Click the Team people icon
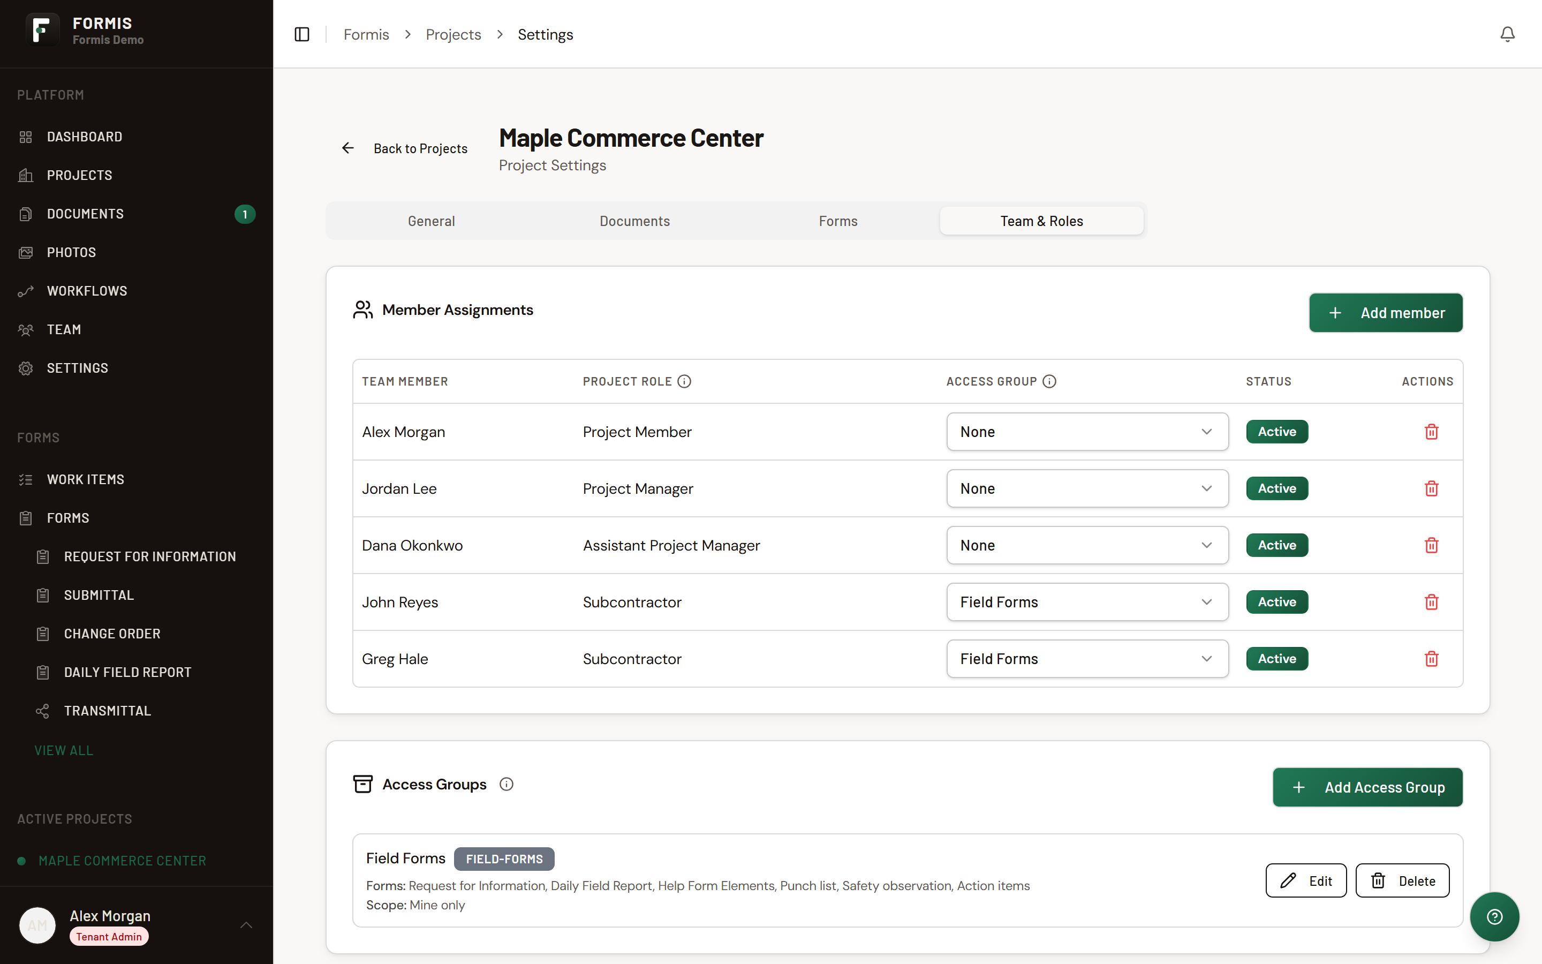Image resolution: width=1542 pixels, height=964 pixels. tap(26, 329)
